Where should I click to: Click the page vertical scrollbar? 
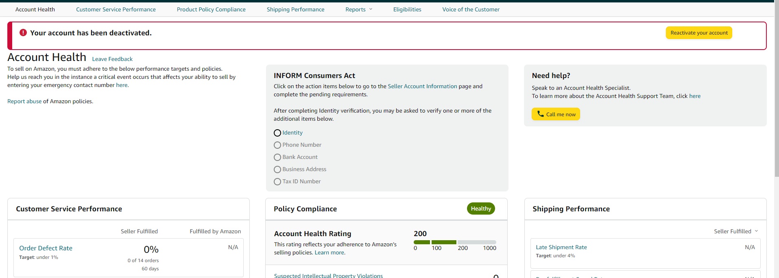tap(776, 89)
